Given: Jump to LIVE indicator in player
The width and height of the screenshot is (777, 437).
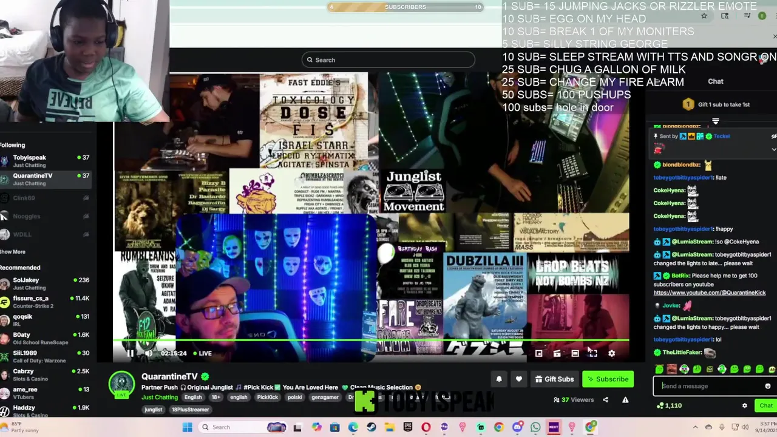Looking at the screenshot, I should pyautogui.click(x=202, y=353).
